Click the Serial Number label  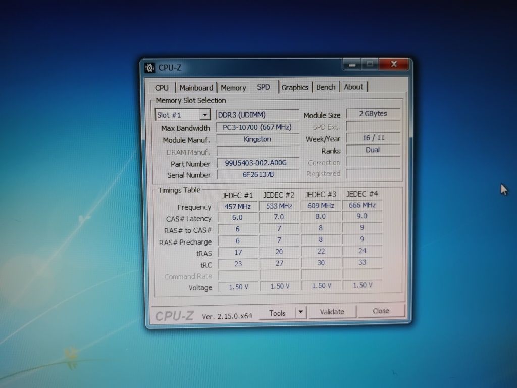(189, 175)
